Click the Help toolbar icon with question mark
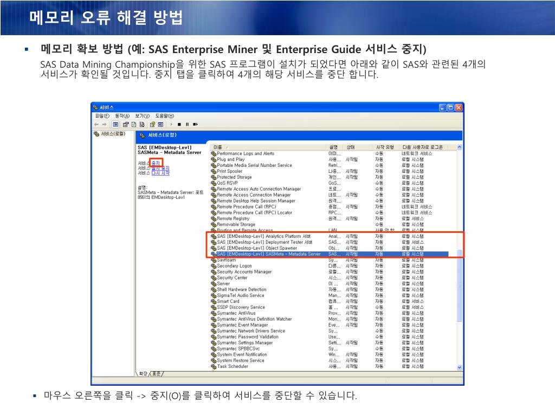 pyautogui.click(x=152, y=125)
